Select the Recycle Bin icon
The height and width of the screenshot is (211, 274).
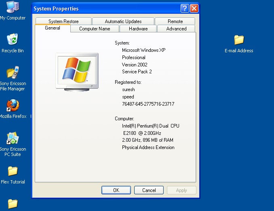point(13,39)
